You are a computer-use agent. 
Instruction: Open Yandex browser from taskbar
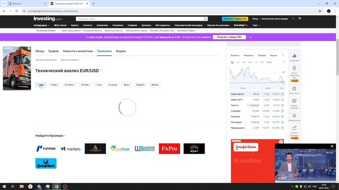click(30, 186)
